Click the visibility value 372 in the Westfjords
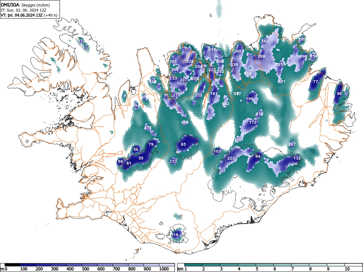The width and height of the screenshot is (363, 272). pos(81,41)
